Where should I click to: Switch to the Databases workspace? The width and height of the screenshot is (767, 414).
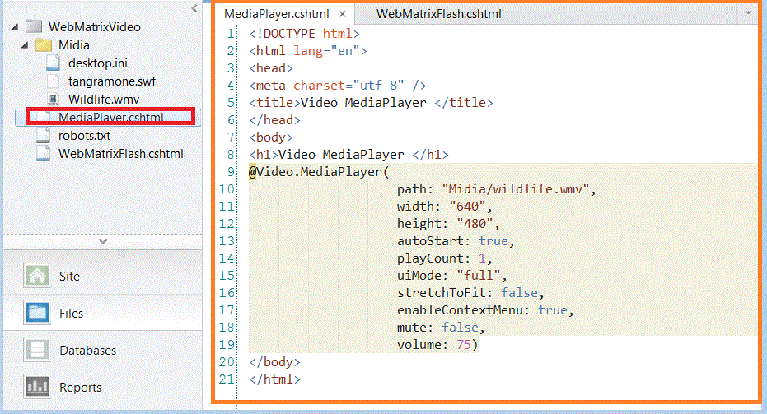103,351
